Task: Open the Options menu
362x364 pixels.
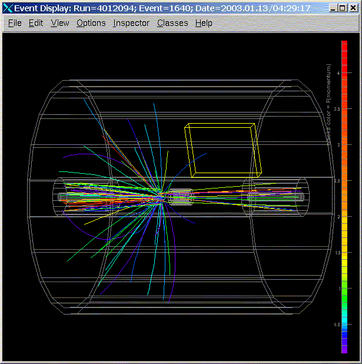Action: click(x=91, y=23)
